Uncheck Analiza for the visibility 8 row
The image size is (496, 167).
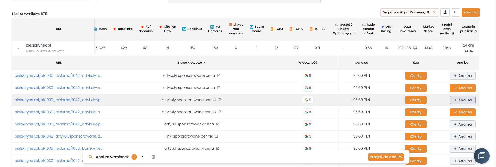pos(462,112)
